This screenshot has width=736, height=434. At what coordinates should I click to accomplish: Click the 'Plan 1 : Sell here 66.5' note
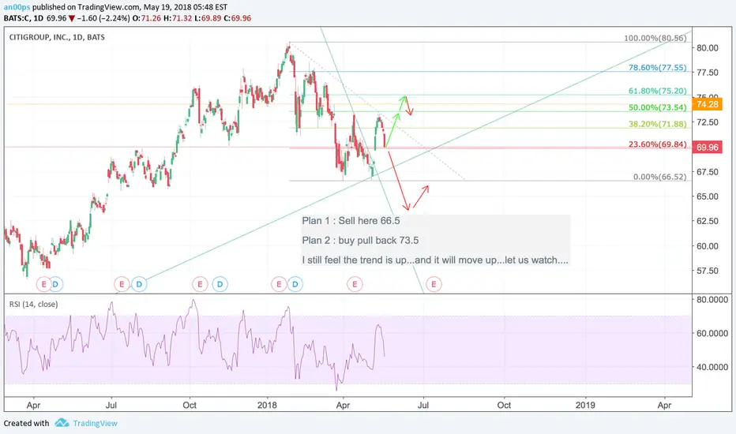351,220
